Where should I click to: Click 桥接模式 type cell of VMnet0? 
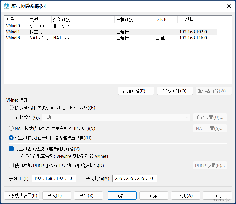38,26
